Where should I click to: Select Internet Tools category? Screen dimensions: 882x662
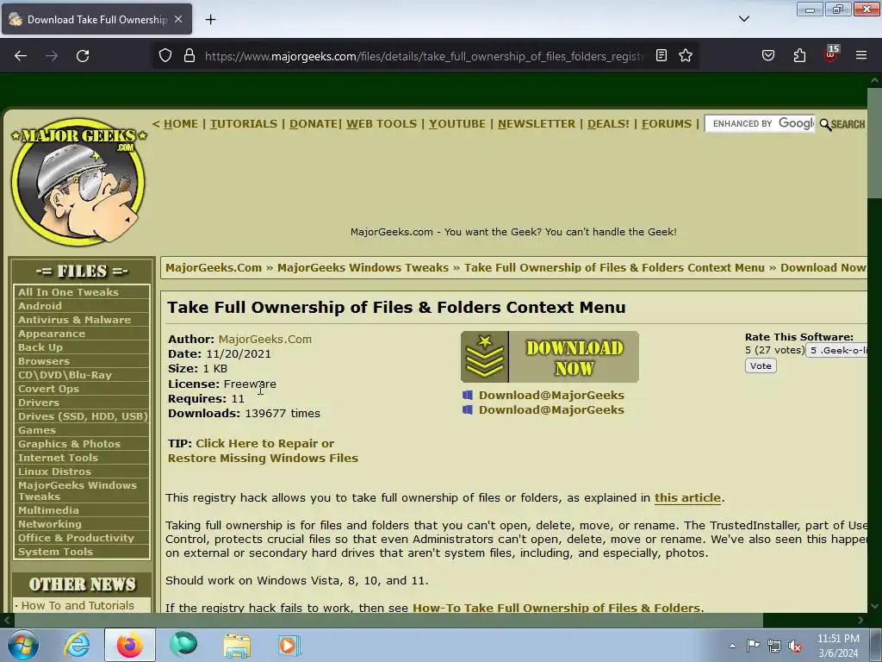click(x=82, y=458)
